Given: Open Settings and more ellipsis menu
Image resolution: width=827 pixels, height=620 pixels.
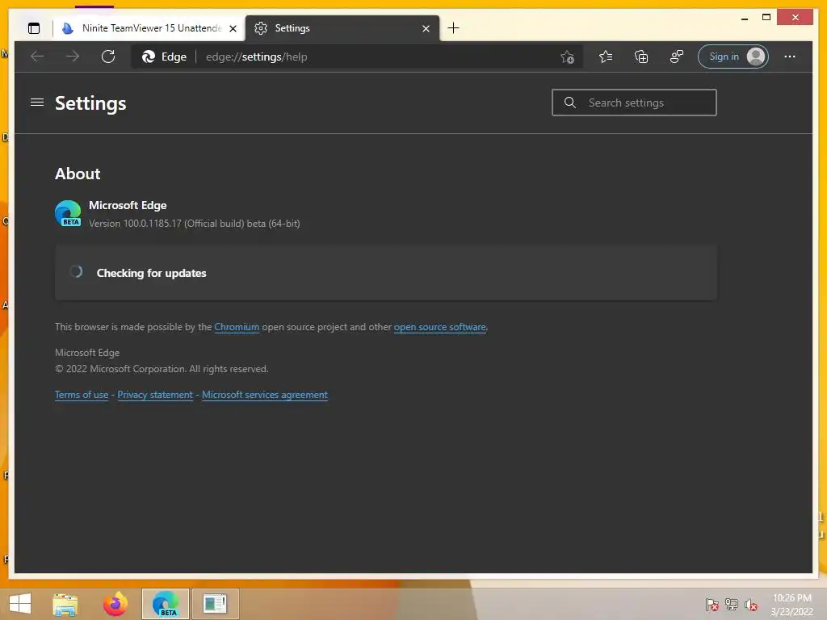Looking at the screenshot, I should 790,57.
